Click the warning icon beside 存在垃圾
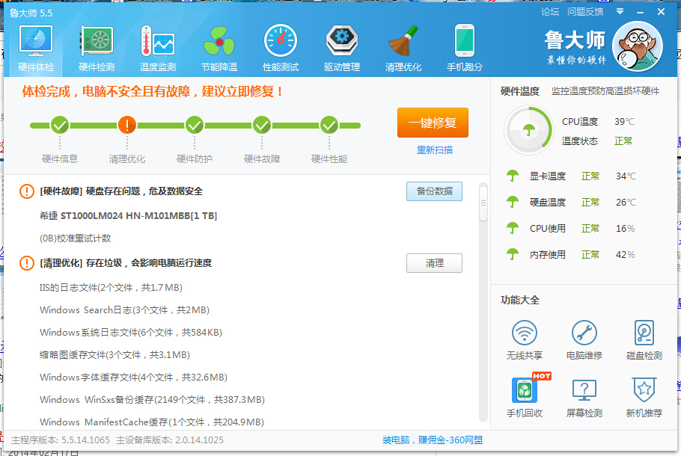 pyautogui.click(x=27, y=263)
